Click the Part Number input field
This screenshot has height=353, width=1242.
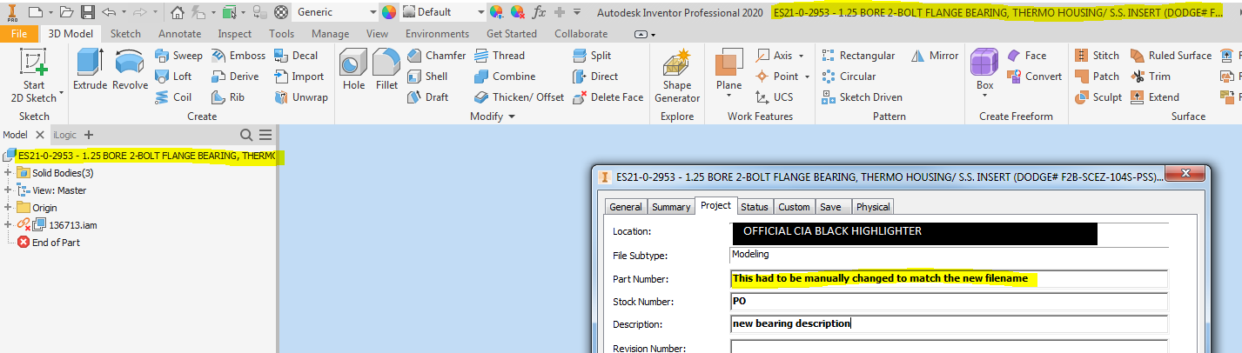click(x=949, y=279)
